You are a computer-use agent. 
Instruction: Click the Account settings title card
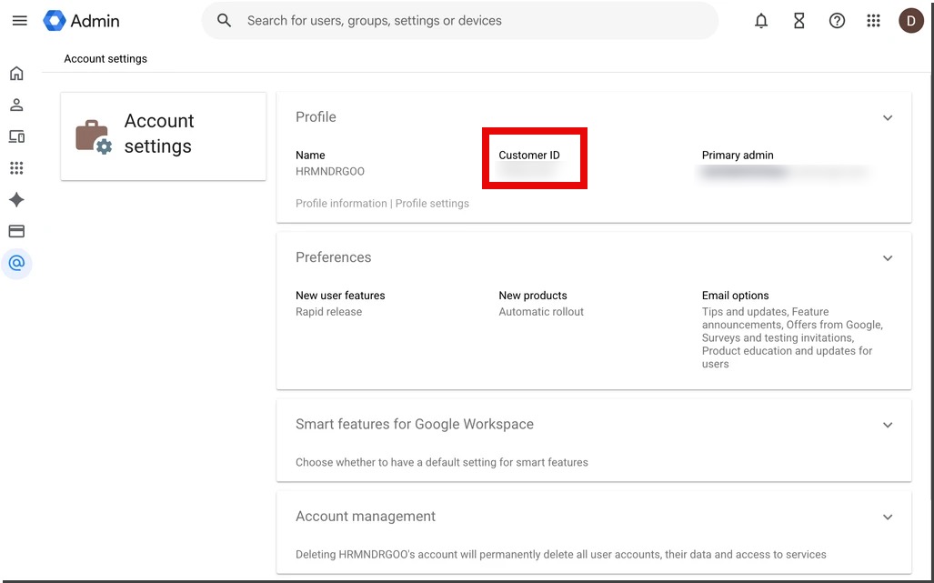tap(163, 136)
